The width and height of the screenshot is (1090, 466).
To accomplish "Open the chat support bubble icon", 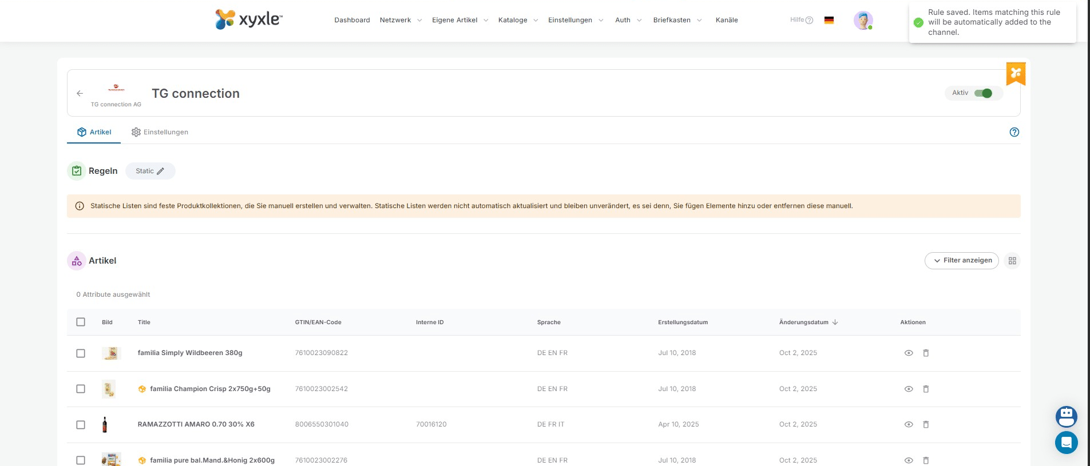I will pyautogui.click(x=1066, y=442).
